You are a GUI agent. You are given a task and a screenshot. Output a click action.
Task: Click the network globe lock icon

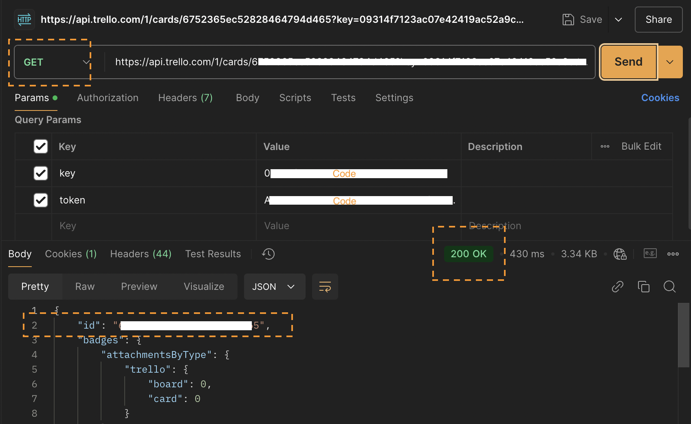[x=620, y=254]
